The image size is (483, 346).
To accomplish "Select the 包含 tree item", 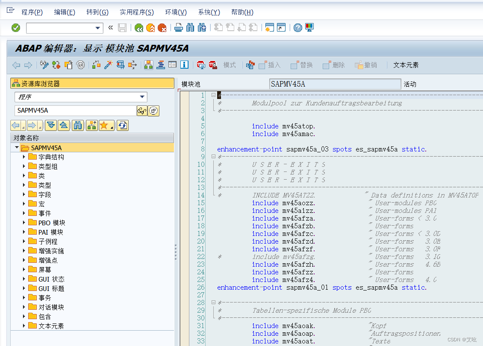I will point(44,317).
